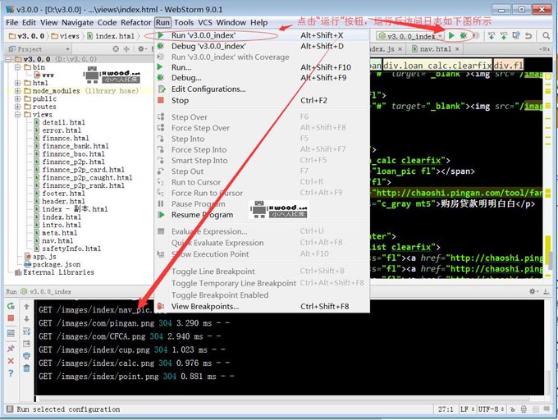Select View Breakpoints... menu entry

(x=262, y=306)
